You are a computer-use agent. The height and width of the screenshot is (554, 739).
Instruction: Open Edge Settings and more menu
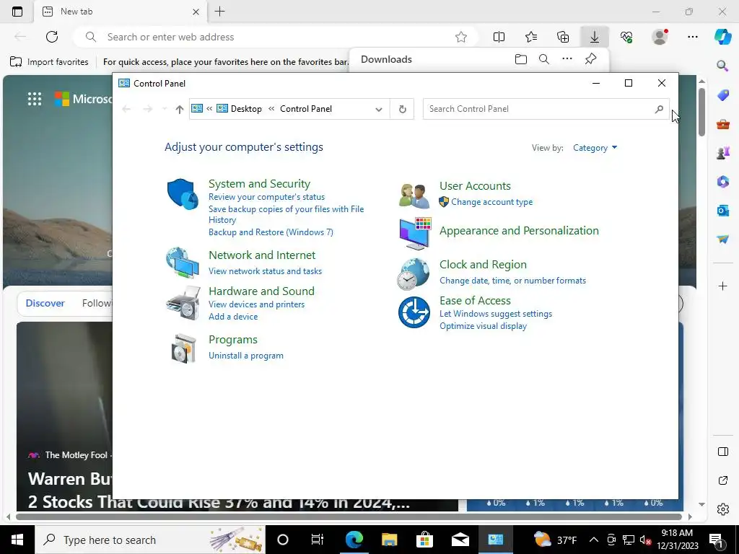pos(692,37)
